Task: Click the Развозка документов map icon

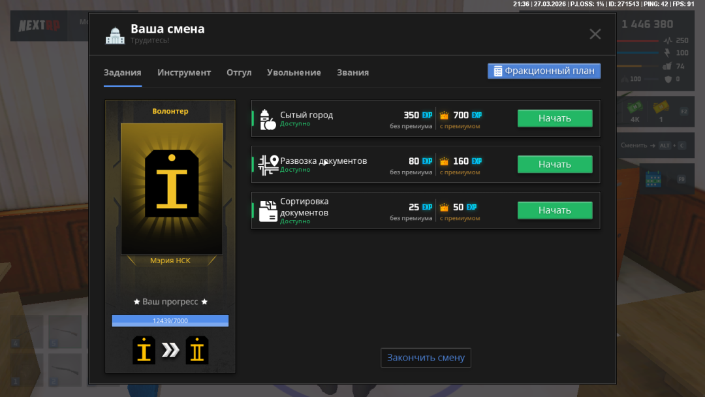Action: [x=268, y=165]
